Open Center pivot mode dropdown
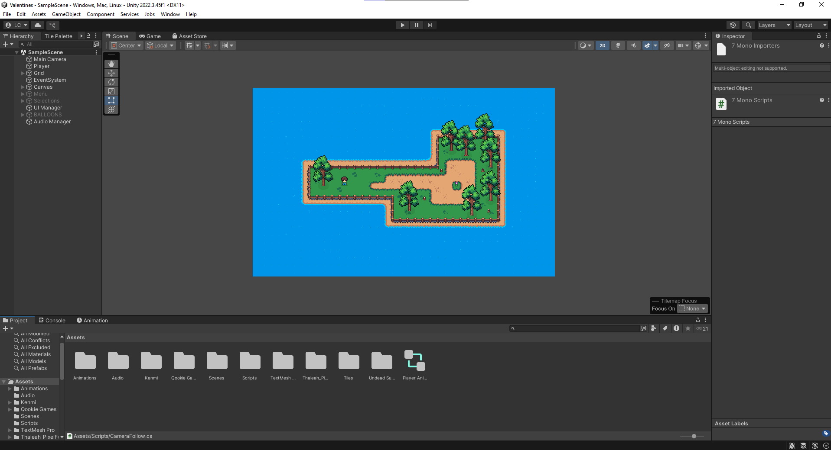Image resolution: width=831 pixels, height=450 pixels. (126, 45)
